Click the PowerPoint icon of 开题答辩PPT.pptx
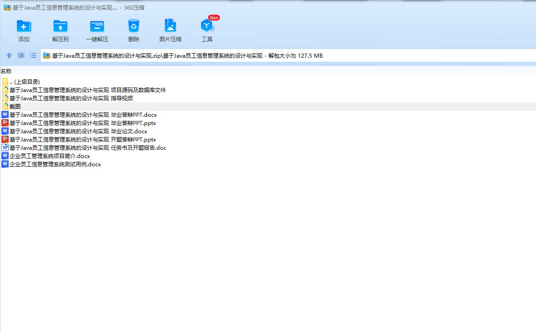536x333 pixels. [5, 139]
